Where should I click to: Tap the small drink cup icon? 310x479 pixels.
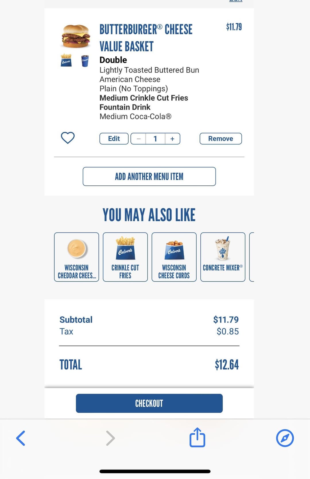(x=85, y=61)
